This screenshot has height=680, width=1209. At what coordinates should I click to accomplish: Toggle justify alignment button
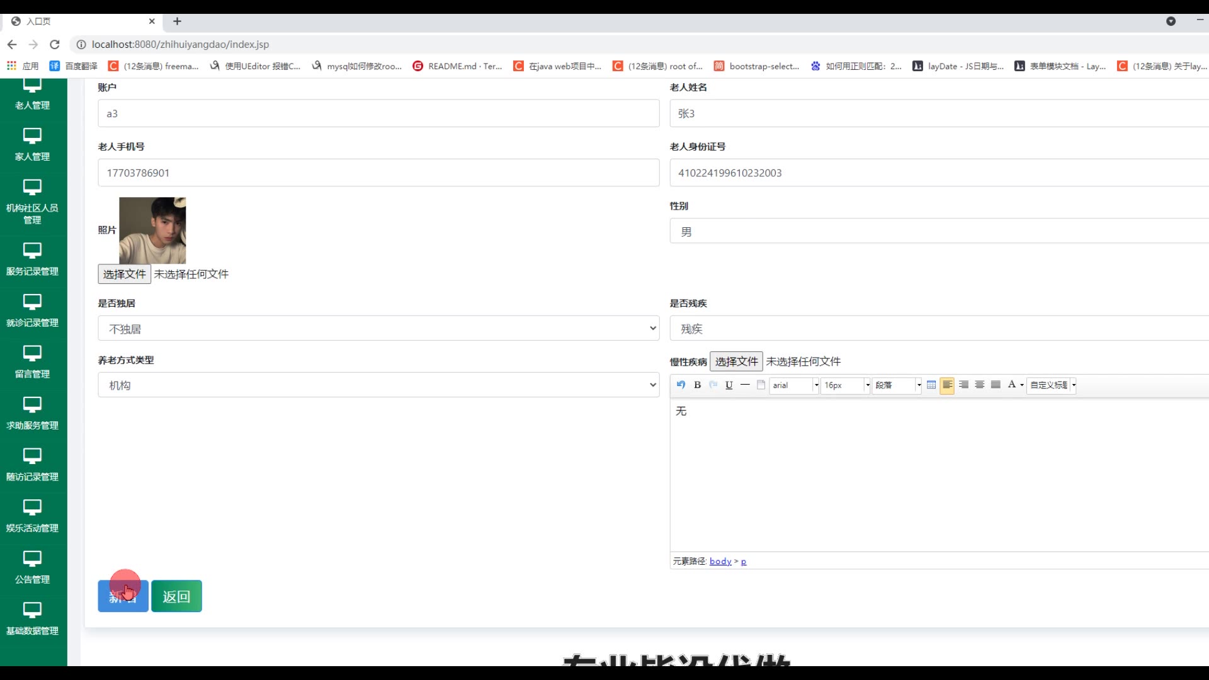[996, 385]
